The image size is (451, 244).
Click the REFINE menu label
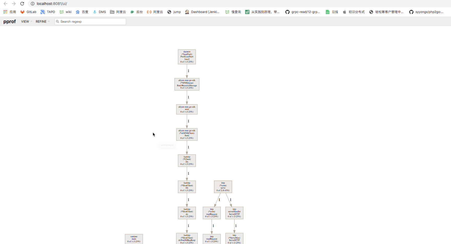41,21
